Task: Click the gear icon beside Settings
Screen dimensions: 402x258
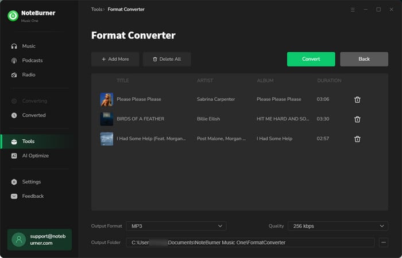Action: tap(14, 182)
